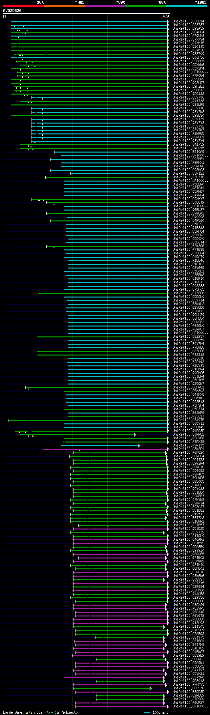Select hit label UniRef100_A7QUM8
This screenshot has height=715, width=210.
tap(188, 36)
